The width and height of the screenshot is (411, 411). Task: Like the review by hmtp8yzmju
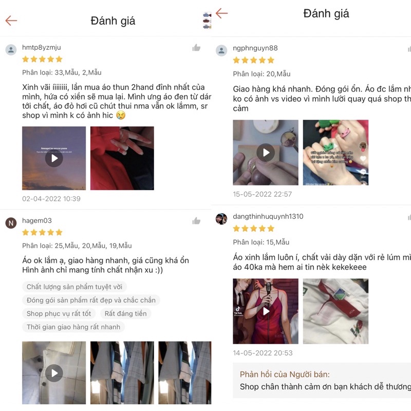[x=196, y=48]
